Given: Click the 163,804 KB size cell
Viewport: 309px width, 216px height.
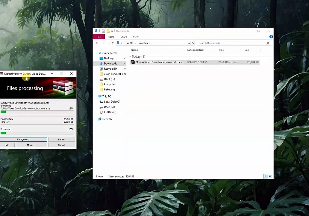Looking at the screenshot, I should (252, 62).
